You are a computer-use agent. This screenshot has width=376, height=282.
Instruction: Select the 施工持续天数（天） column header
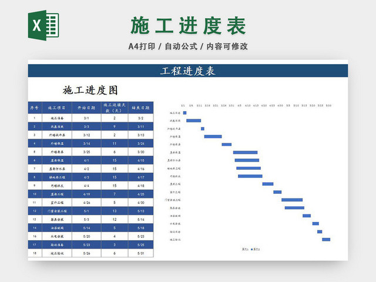tap(115, 108)
